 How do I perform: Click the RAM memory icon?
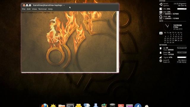click(161, 13)
